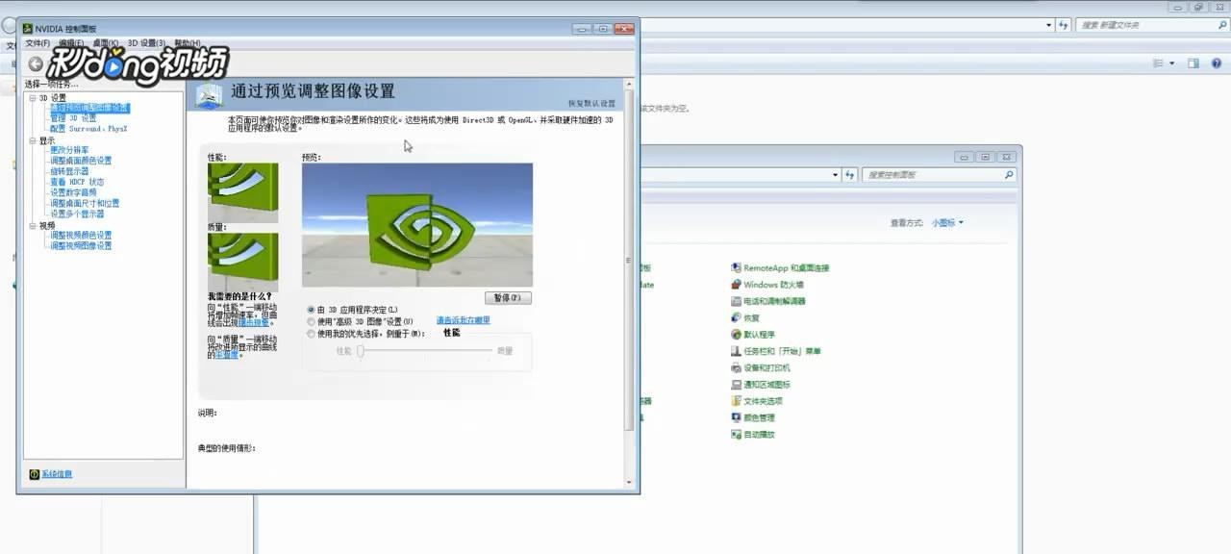The image size is (1231, 554).
Task: Click the large 3D preview image
Action: 417,224
